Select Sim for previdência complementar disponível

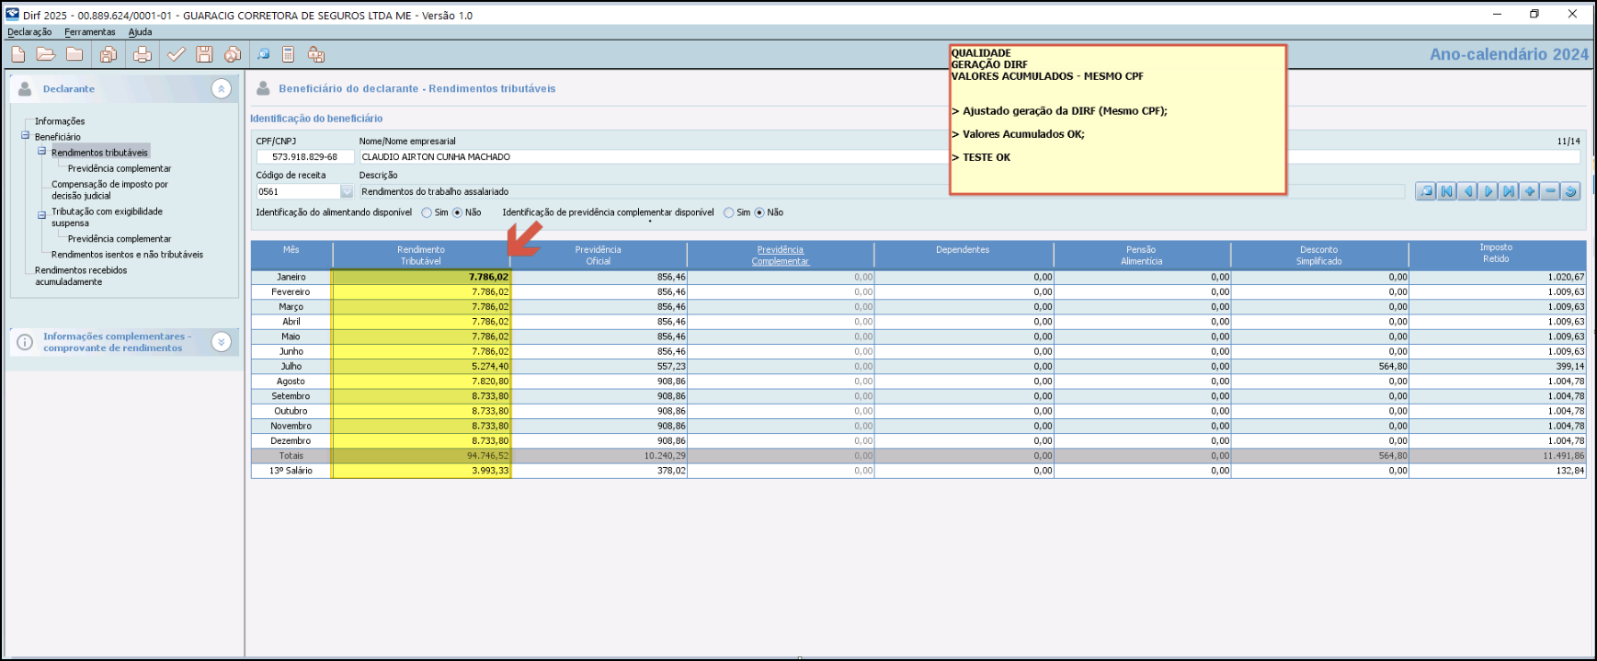729,212
